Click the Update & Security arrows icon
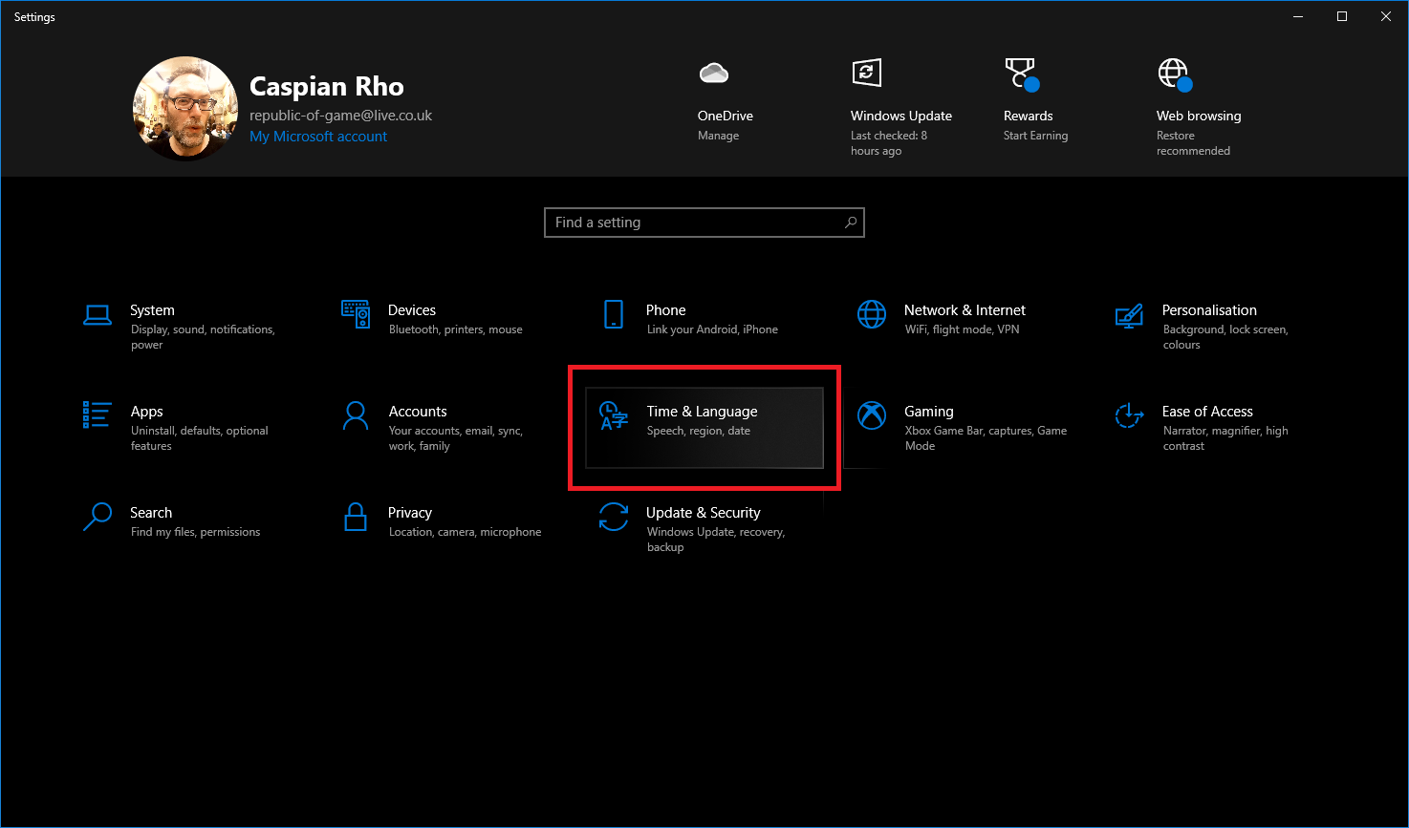Image resolution: width=1409 pixels, height=828 pixels. click(614, 517)
